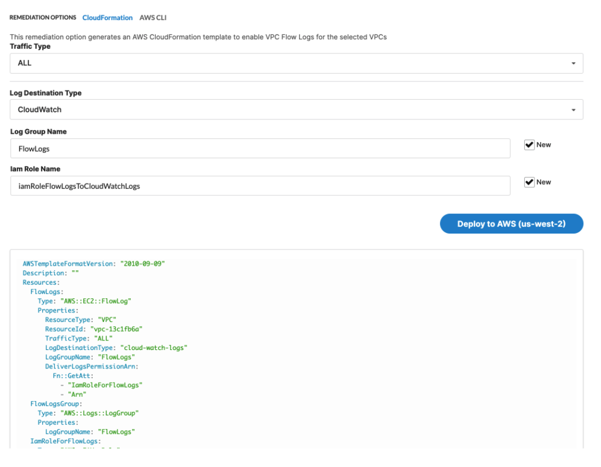Image resolution: width=601 pixels, height=467 pixels.
Task: Click the caret icon beside CloudWatch
Action: pos(573,110)
